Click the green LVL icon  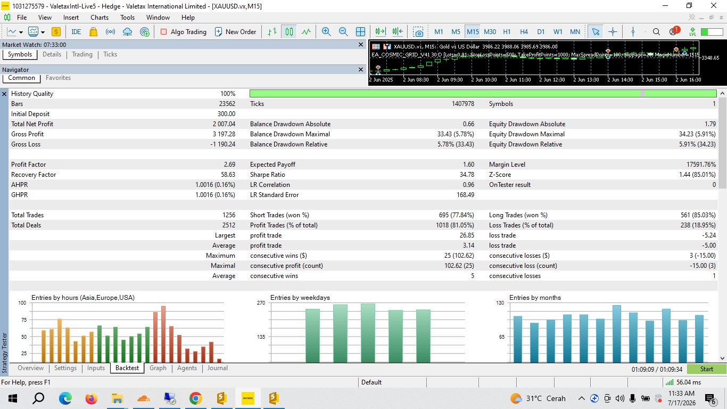692,31
